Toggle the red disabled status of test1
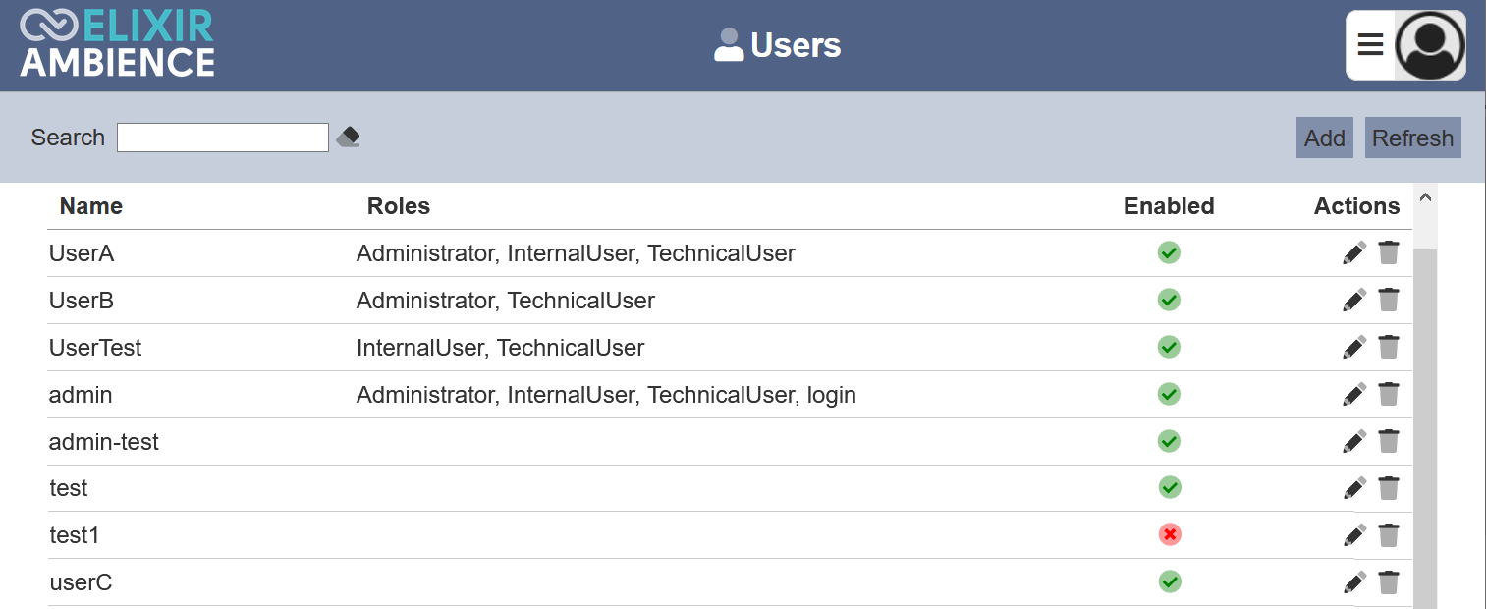 (x=1169, y=534)
